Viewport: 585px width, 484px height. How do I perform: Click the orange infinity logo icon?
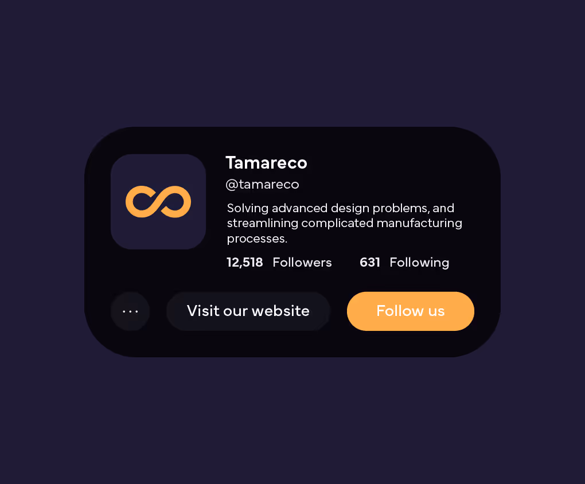pyautogui.click(x=158, y=201)
